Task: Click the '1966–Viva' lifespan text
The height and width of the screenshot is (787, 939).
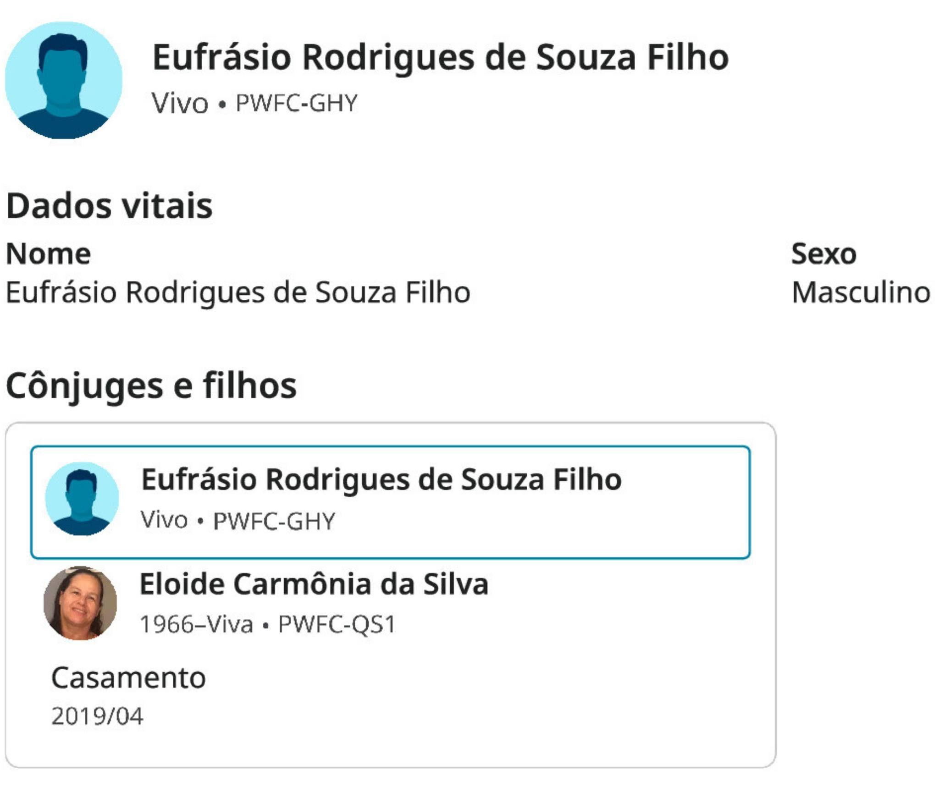Action: click(196, 624)
